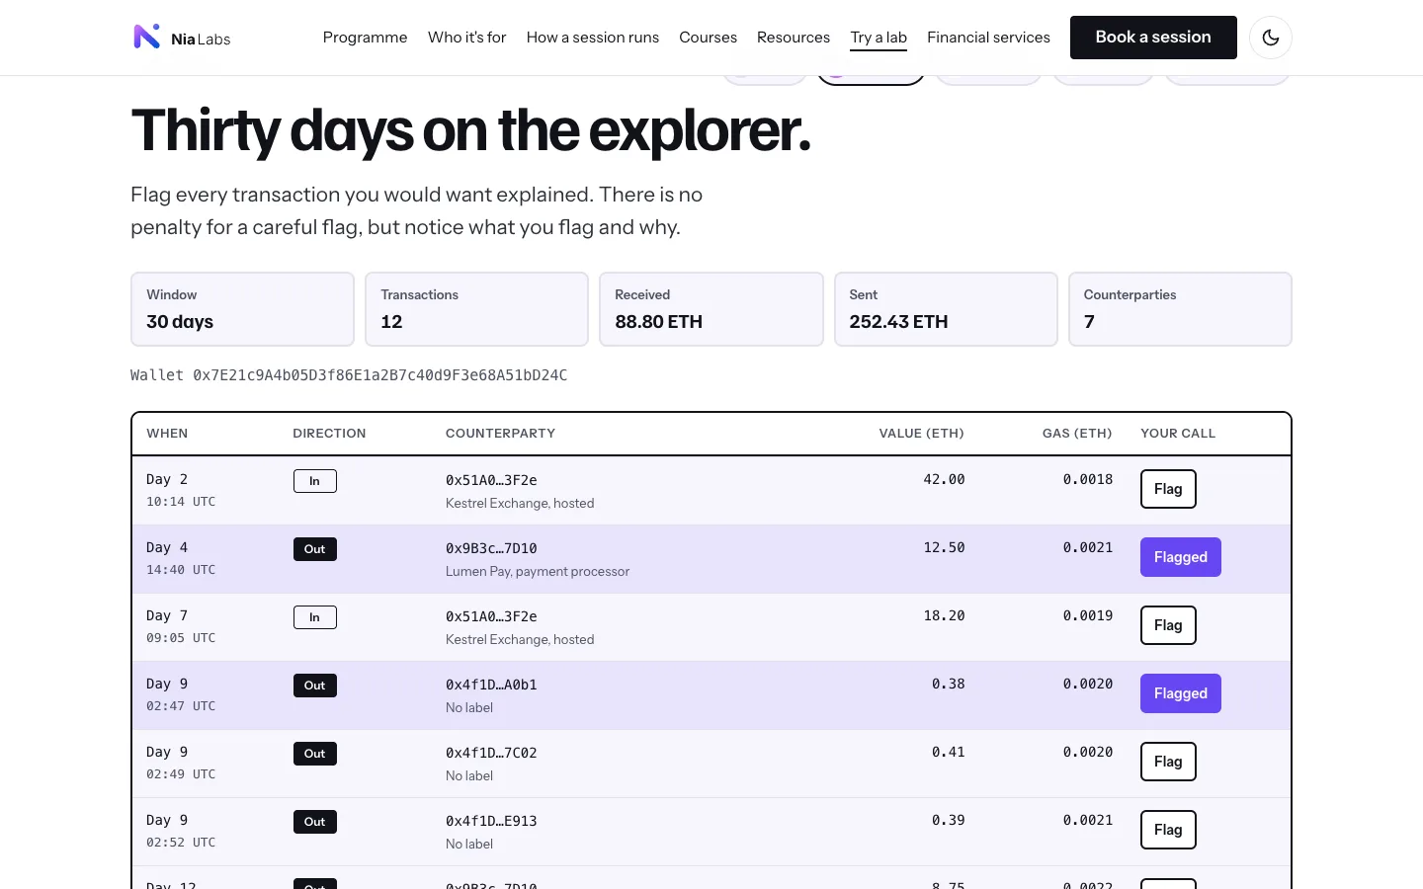
Task: Click the Sent 252.43 ETH card
Action: click(946, 309)
